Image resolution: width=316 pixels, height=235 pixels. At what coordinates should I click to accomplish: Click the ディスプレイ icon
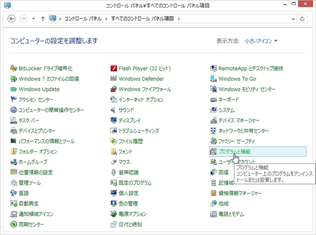(114, 120)
